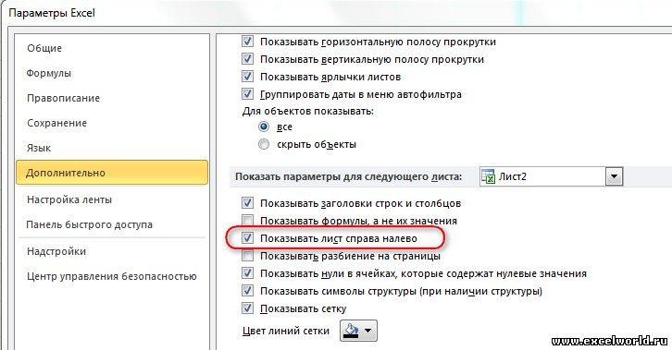Viewport: 672px width, 350px height.
Task: Go to Настройка ленты section
Action: [69, 199]
